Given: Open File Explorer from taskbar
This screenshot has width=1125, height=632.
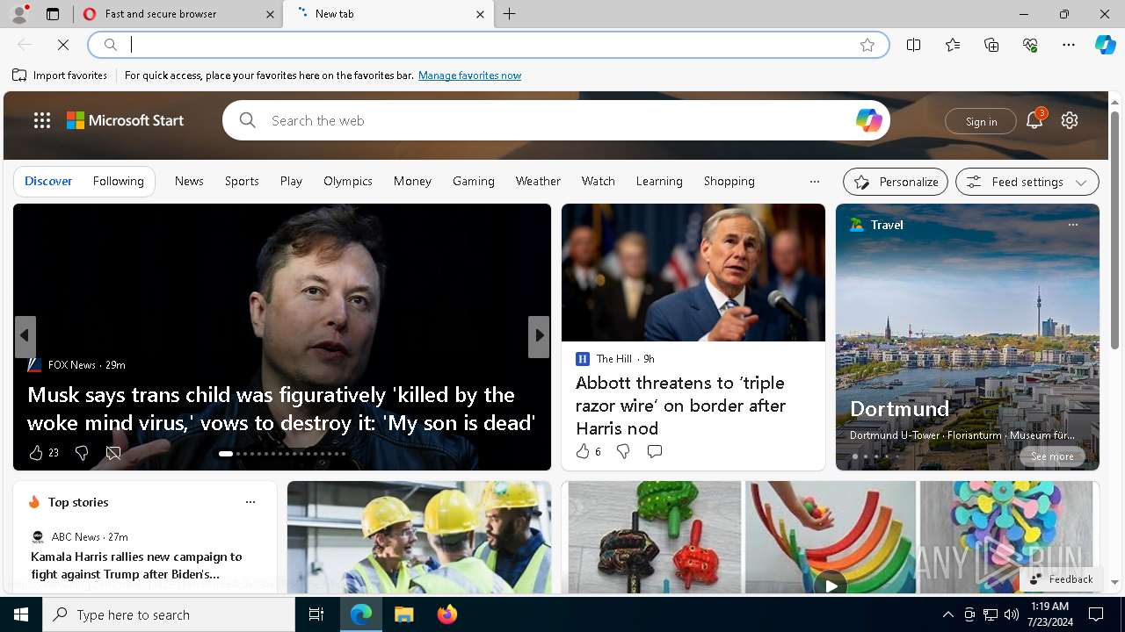Looking at the screenshot, I should pos(404,614).
